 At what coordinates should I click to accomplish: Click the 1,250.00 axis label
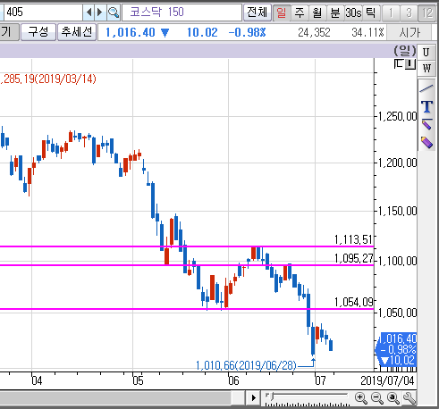(398, 116)
